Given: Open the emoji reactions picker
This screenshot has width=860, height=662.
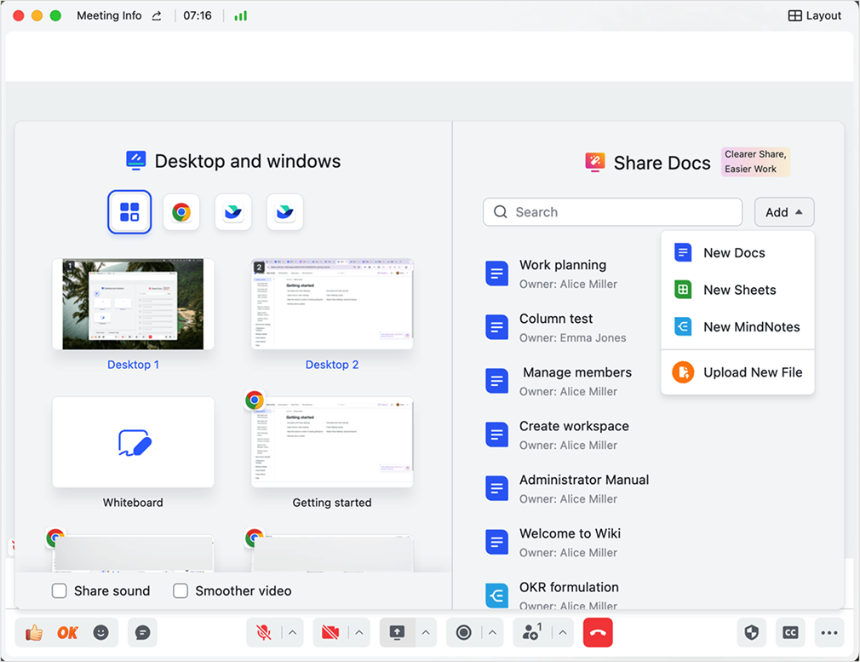Looking at the screenshot, I should (101, 632).
